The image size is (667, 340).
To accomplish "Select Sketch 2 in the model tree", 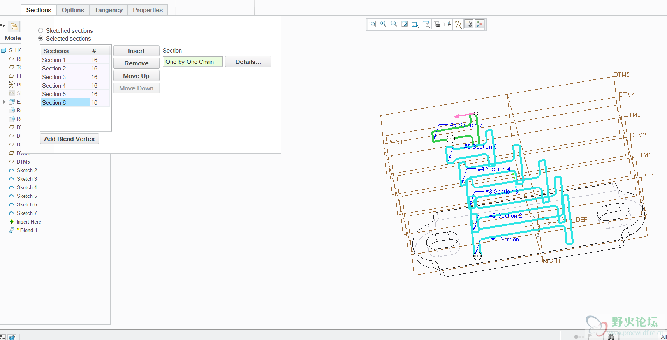I will pos(26,170).
